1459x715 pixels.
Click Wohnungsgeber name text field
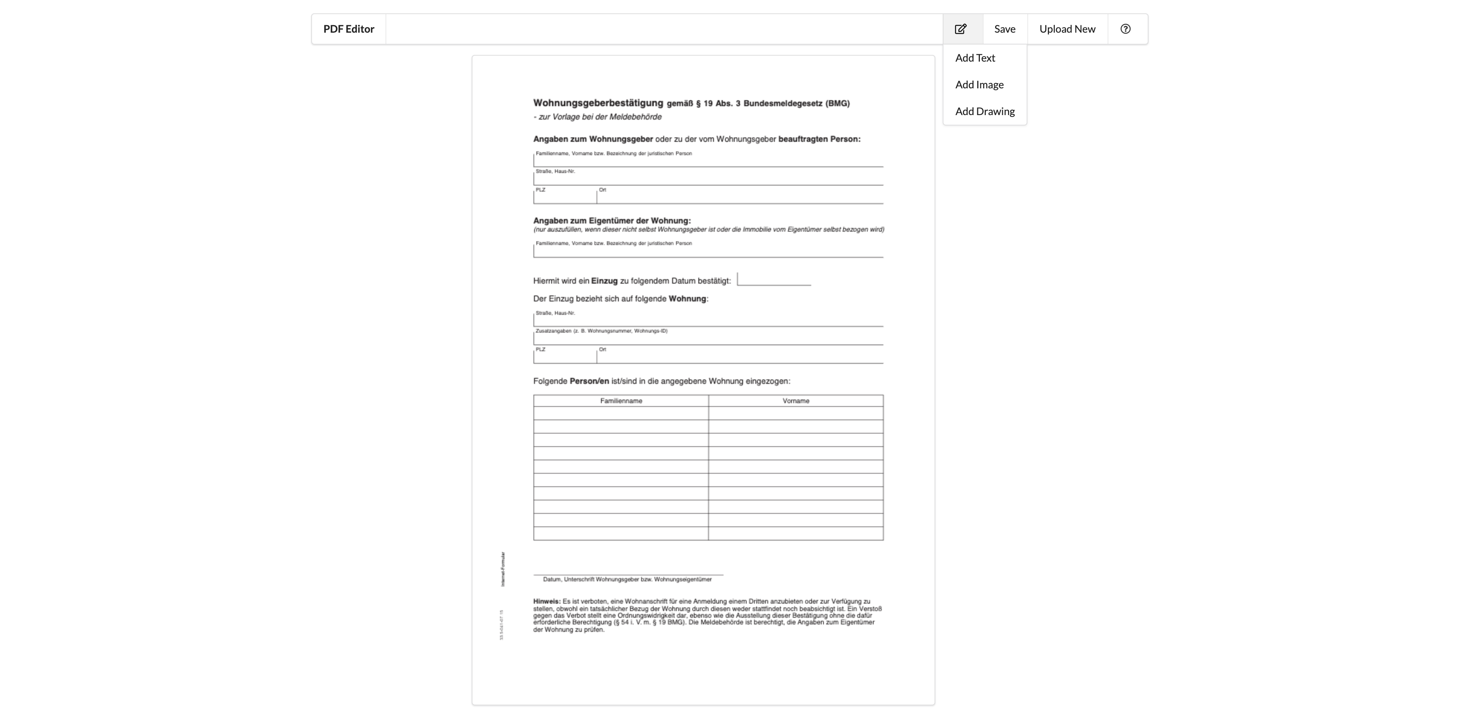point(708,160)
